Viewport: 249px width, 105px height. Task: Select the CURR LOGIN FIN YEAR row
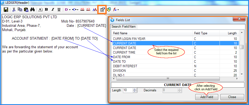click(176, 39)
